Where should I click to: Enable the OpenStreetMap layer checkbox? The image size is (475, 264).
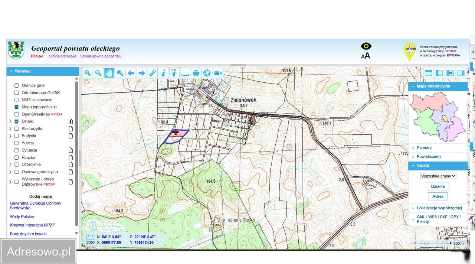[16, 114]
